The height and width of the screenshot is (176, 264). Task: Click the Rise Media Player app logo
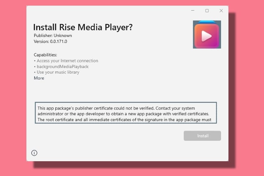207,34
